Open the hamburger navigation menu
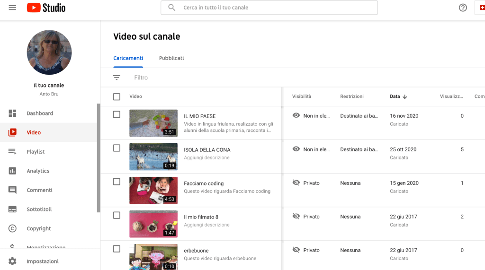The width and height of the screenshot is (485, 270). coord(12,8)
